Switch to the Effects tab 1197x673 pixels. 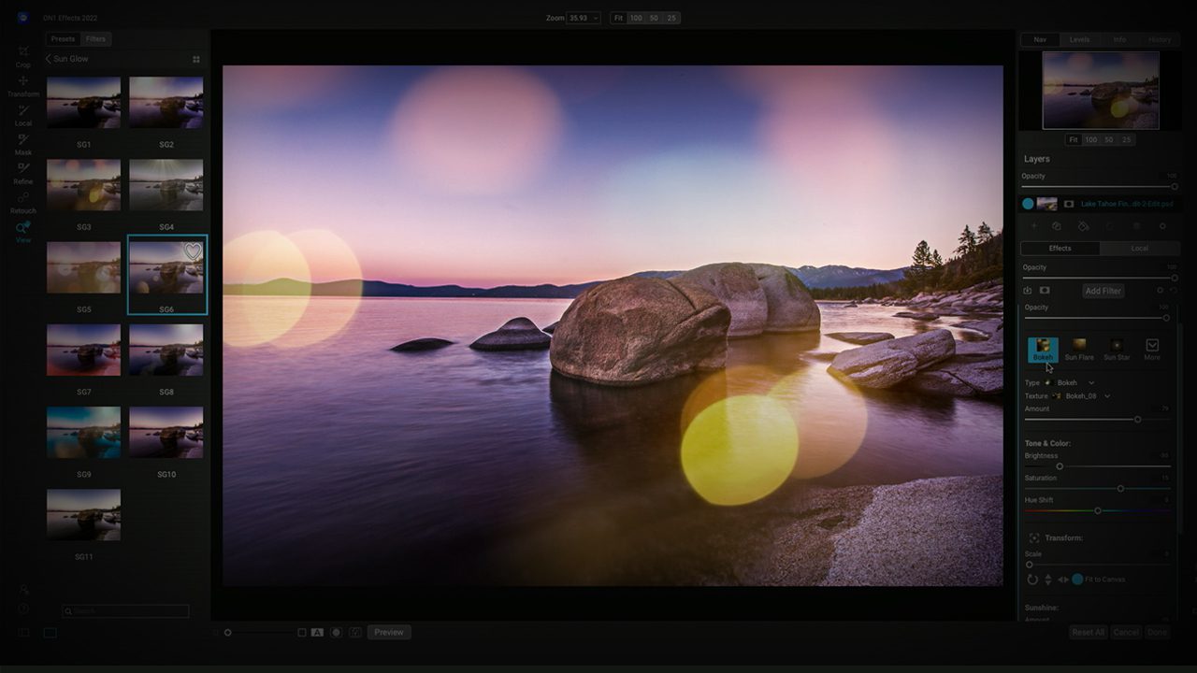1060,249
